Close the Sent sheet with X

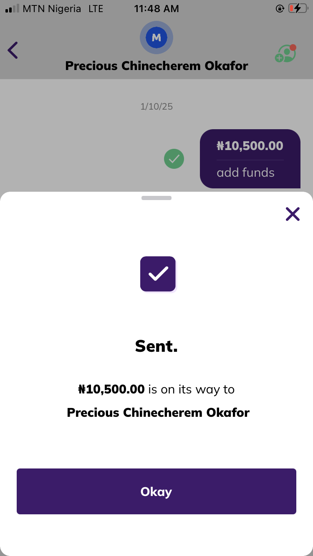pos(293,214)
